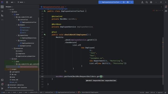
Task: Go to next highlighted error arrow
Action: click(162, 10)
